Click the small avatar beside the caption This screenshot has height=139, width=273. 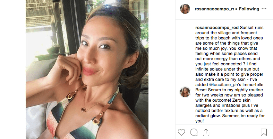185,92
